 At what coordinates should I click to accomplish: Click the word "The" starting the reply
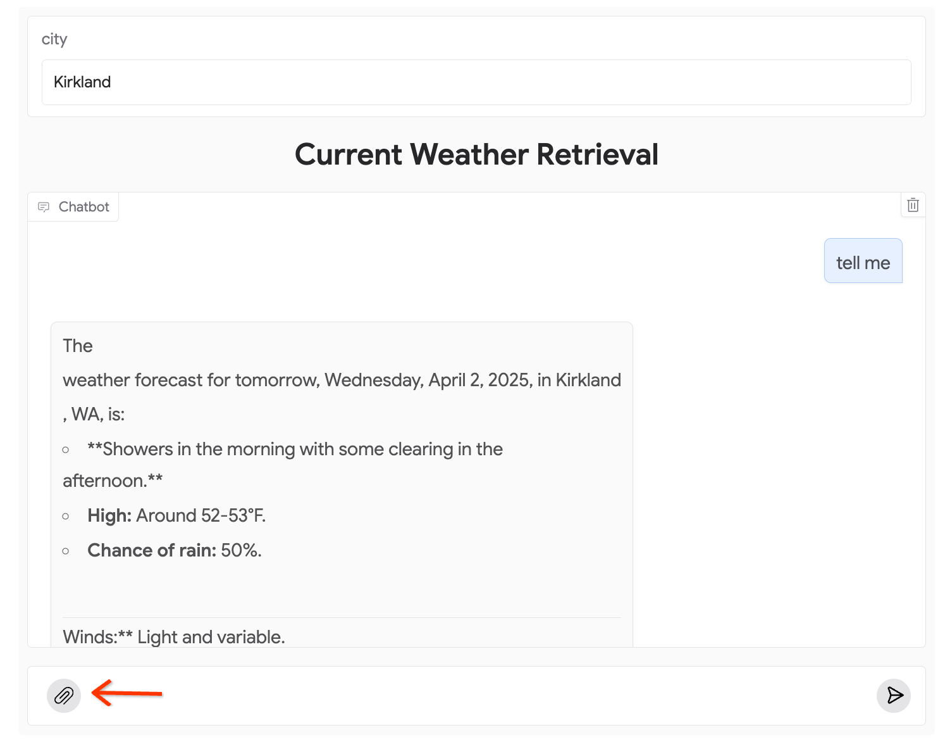coord(78,346)
